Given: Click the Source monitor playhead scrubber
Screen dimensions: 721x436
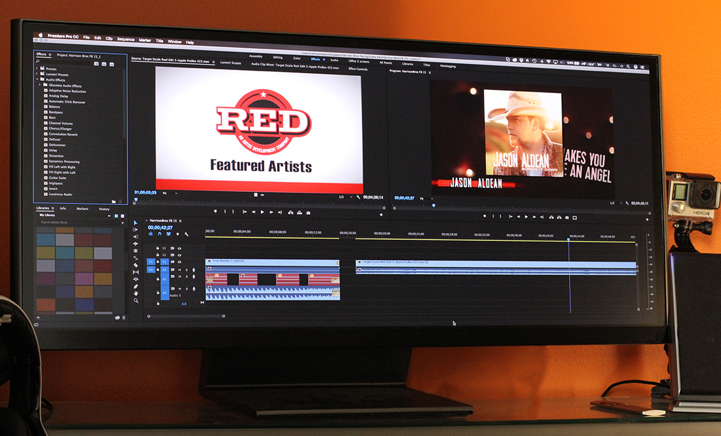Looking at the screenshot, I should [136, 199].
